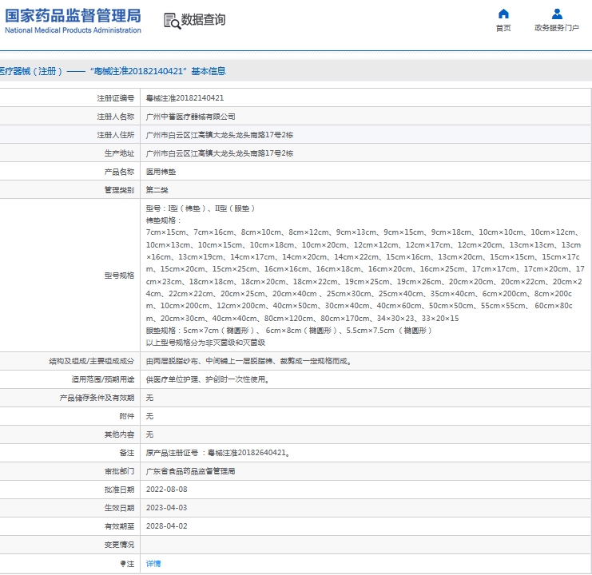Click the 结构及组成 description value

pos(249,361)
